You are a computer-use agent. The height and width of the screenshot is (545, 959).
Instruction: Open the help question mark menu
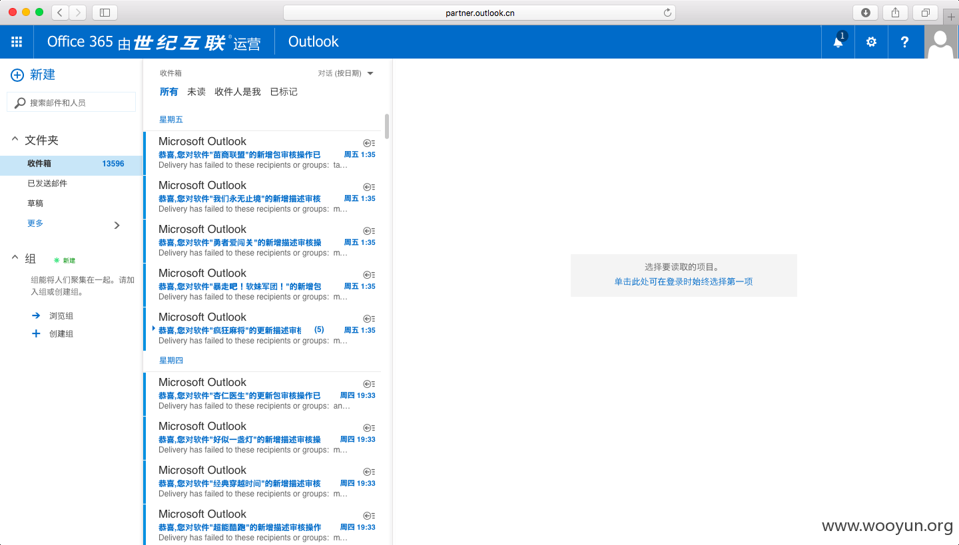[x=904, y=42]
